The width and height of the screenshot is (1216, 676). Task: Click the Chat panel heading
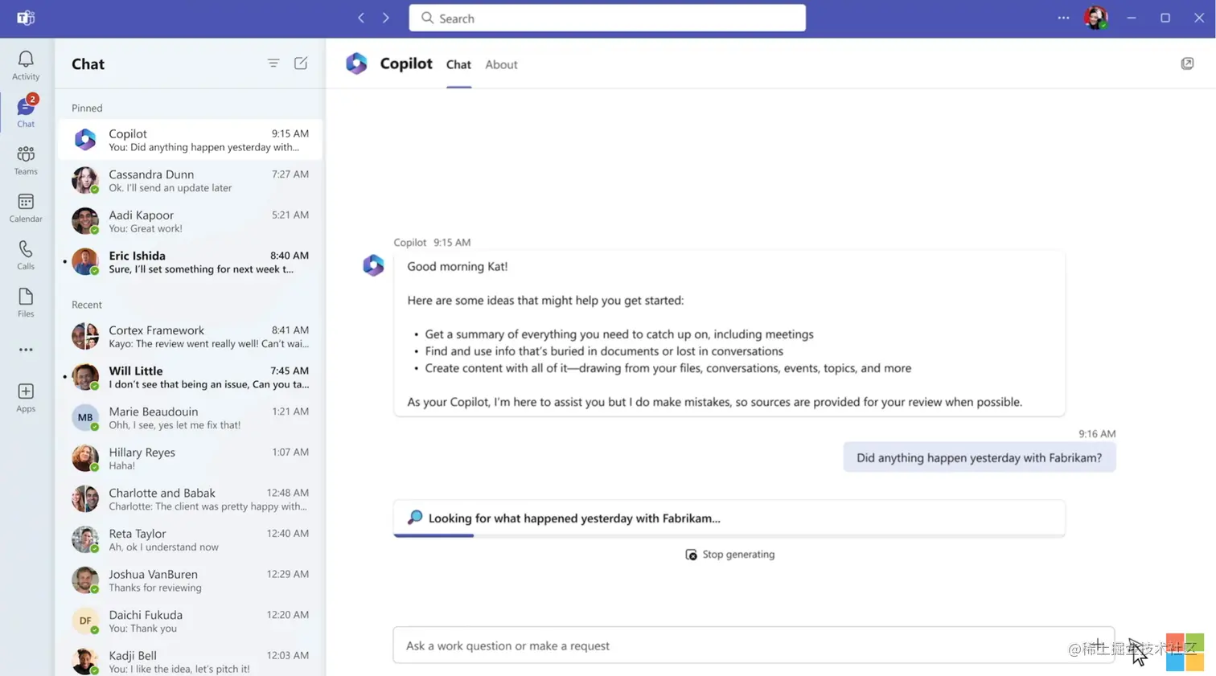pos(88,64)
